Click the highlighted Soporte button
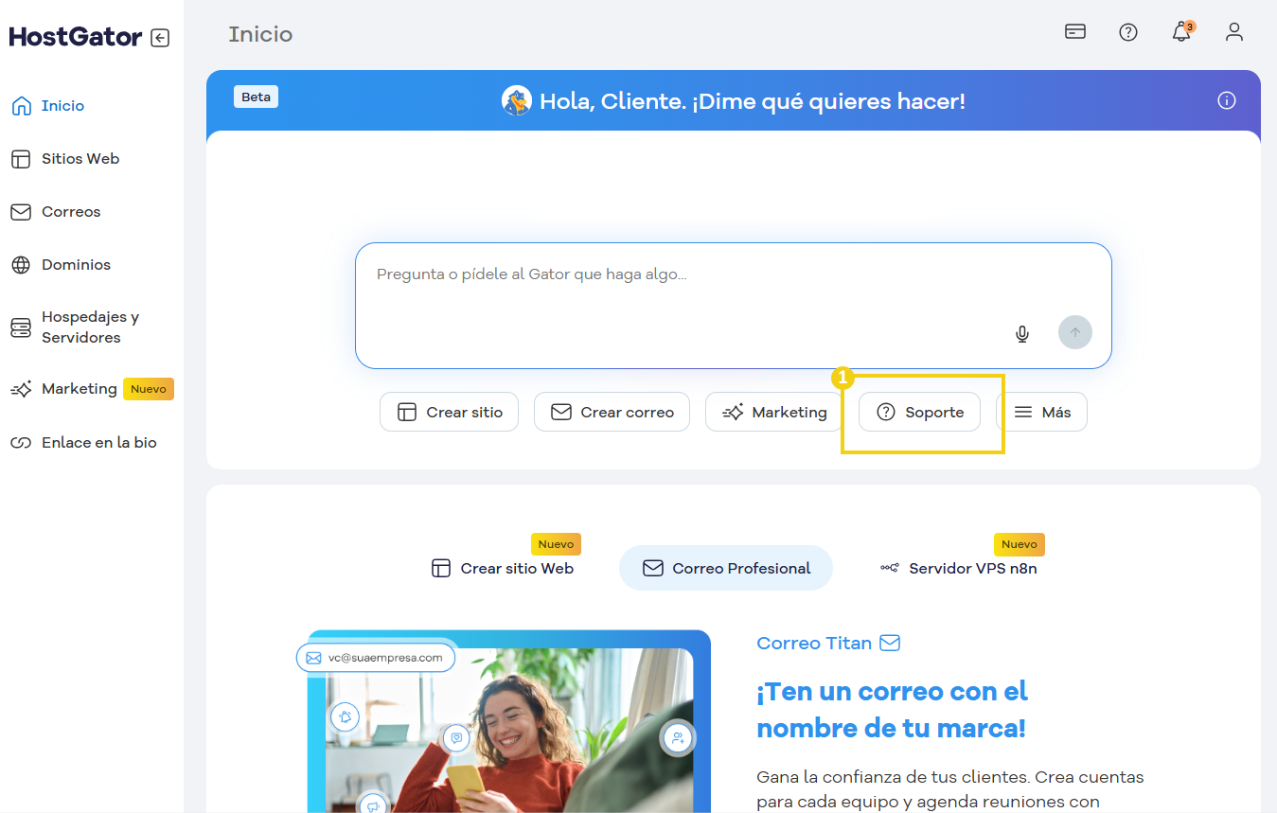The image size is (1277, 813). point(918,411)
